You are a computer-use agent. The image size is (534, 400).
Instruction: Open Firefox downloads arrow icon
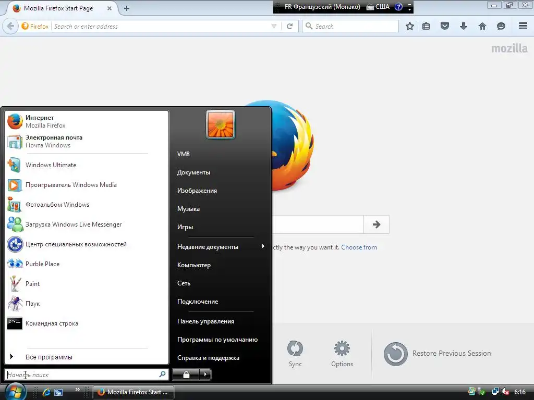pyautogui.click(x=464, y=26)
